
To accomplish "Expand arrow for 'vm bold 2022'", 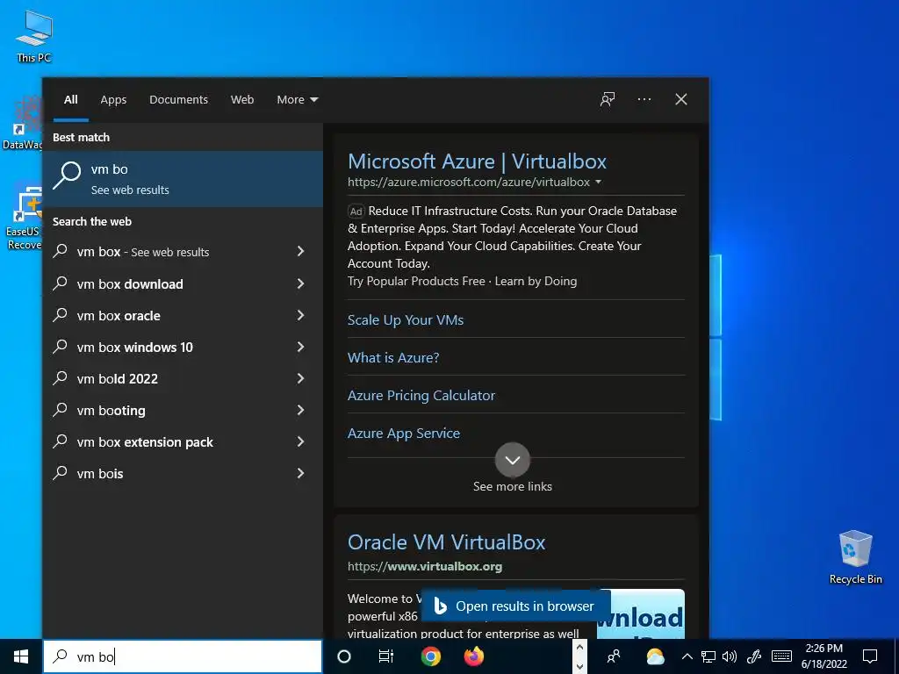I will (300, 378).
